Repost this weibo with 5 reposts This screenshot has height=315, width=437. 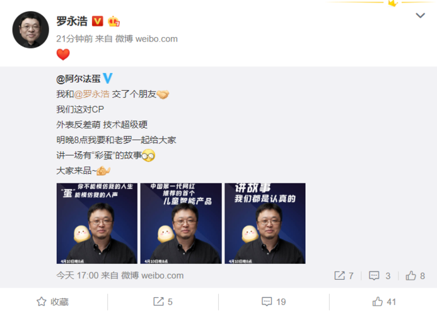pos(163,302)
